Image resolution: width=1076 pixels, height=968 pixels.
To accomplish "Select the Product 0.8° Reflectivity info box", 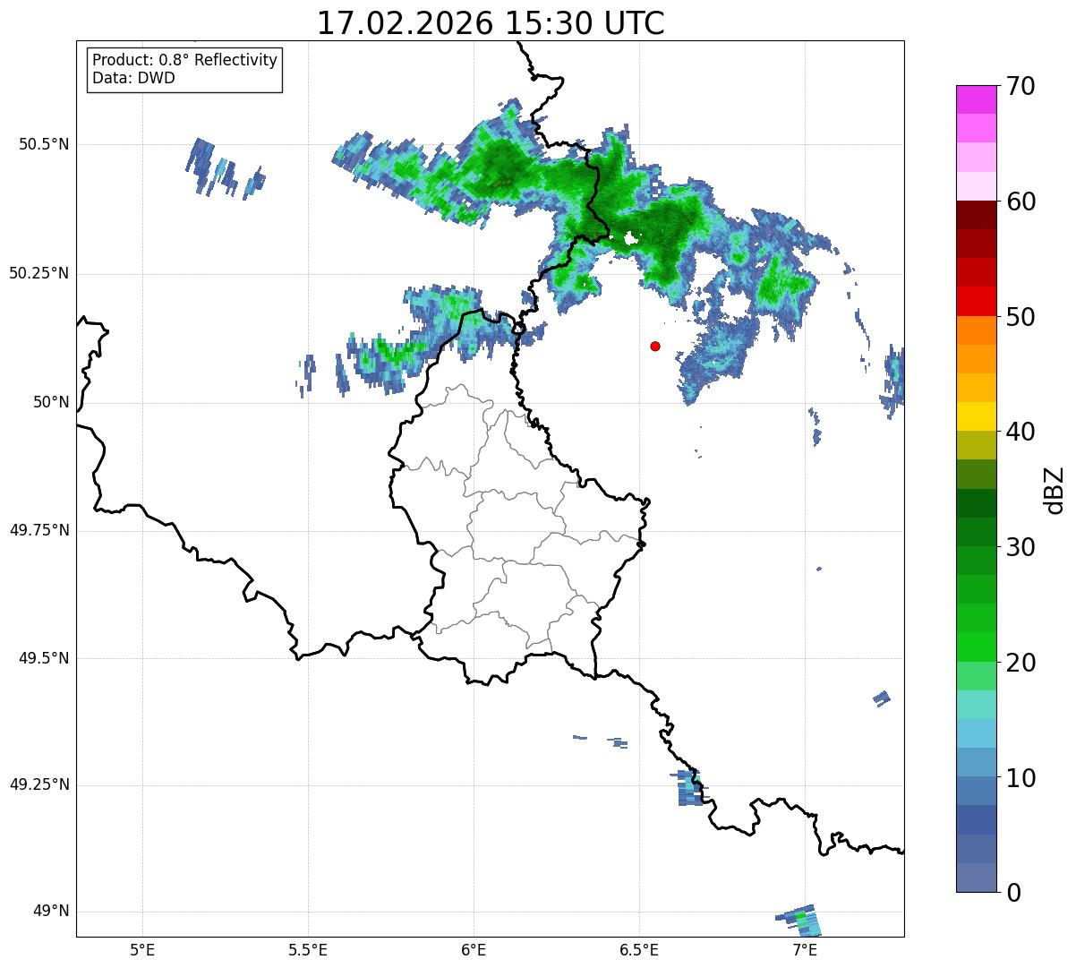I will [x=184, y=69].
